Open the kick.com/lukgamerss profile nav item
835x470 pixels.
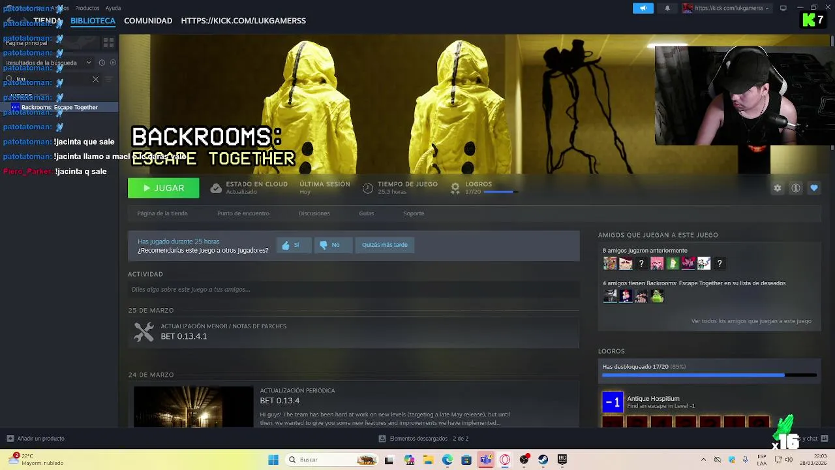pos(243,21)
